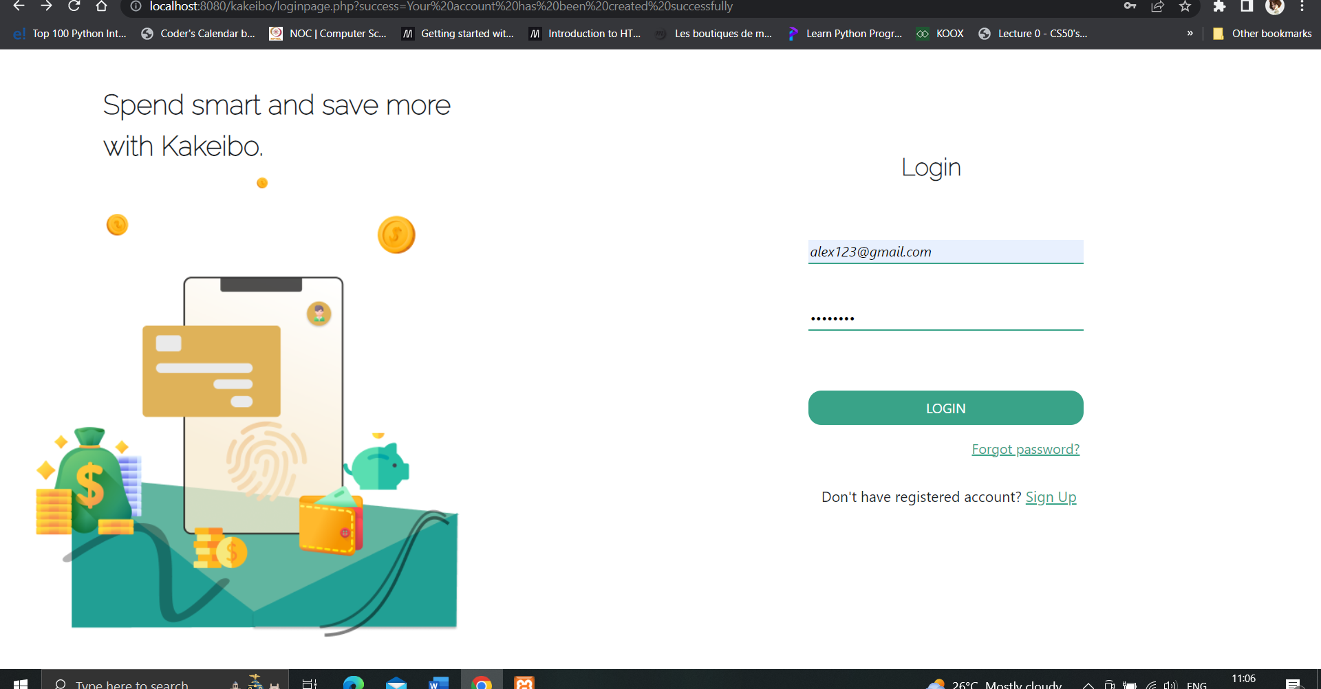Open the Sign Up link
This screenshot has height=689, width=1321.
click(1051, 496)
